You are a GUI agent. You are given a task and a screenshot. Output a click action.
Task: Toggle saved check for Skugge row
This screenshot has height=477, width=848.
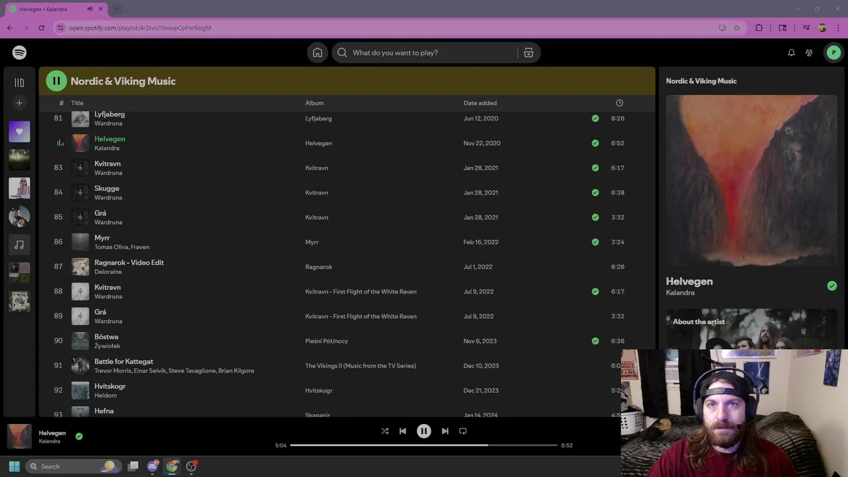click(x=595, y=193)
